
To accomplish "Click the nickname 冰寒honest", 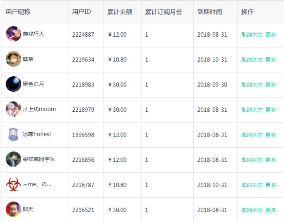I will (x=37, y=134).
